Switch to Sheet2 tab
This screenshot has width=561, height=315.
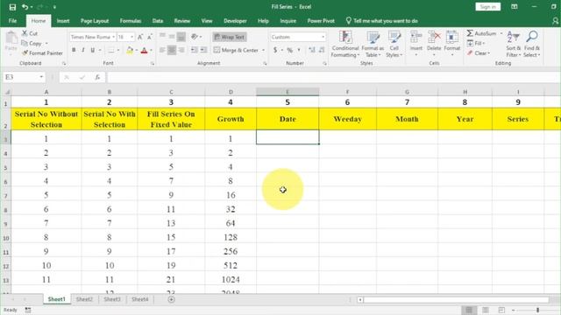coord(84,299)
